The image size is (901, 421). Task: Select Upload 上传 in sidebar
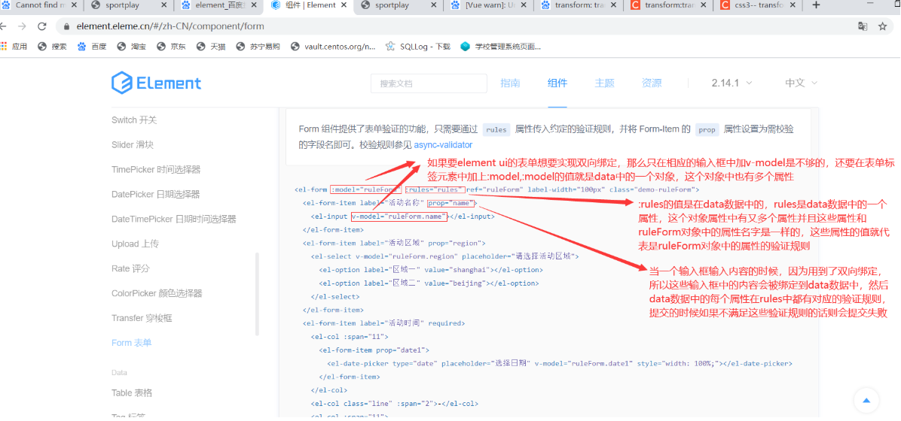click(135, 244)
